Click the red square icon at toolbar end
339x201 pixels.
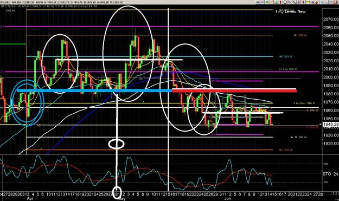[335, 2]
